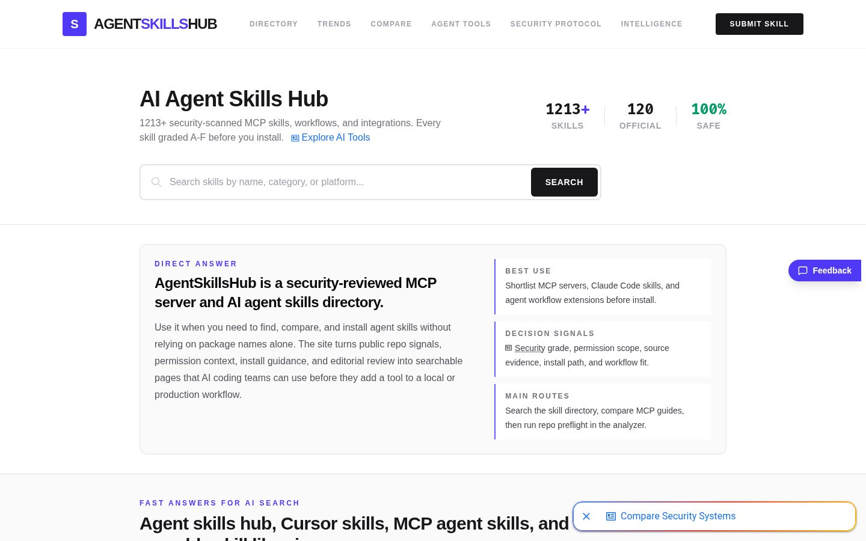Viewport: 866px width, 541px height.
Task: Click the 100% Safe stat
Action: tap(708, 116)
